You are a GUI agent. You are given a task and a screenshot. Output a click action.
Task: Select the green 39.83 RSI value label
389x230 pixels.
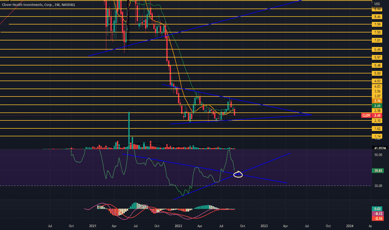[378, 171]
